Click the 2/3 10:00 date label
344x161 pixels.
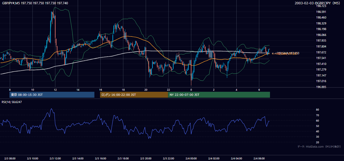(32, 158)
